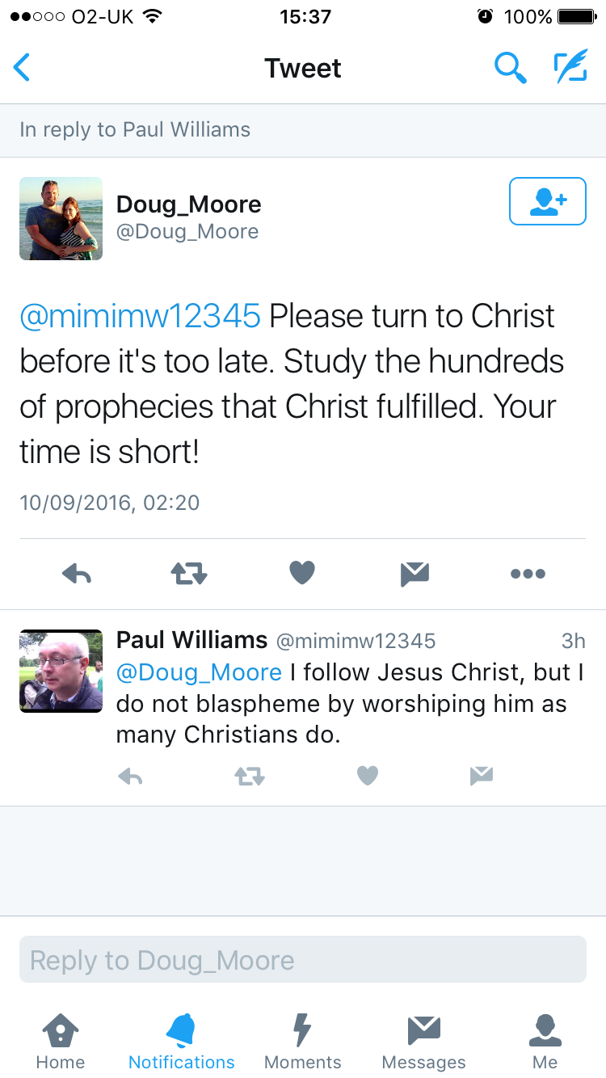
Task: Follow Doug_Moore with the add-user button
Action: click(547, 201)
